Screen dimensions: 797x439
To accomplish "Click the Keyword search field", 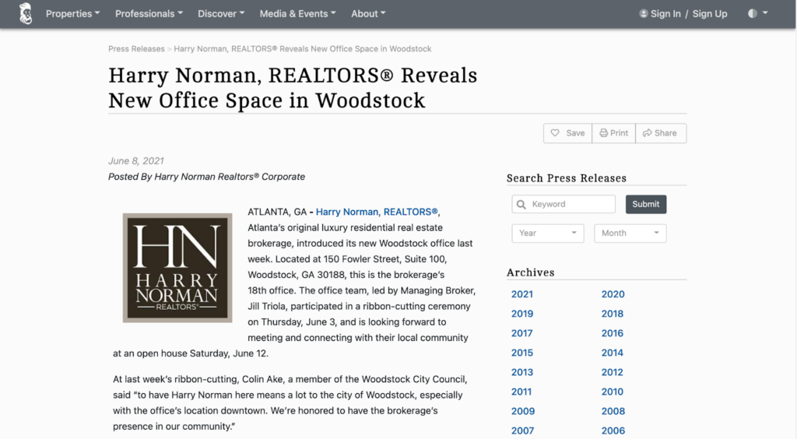I will coord(564,204).
